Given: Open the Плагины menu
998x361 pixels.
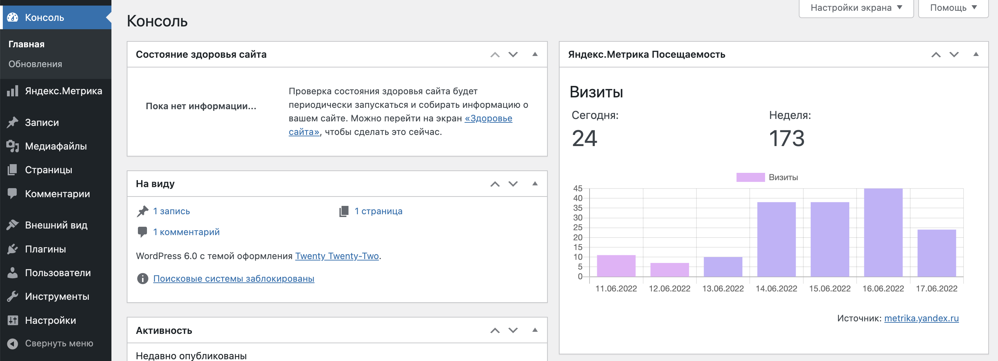Looking at the screenshot, I should click(56, 249).
